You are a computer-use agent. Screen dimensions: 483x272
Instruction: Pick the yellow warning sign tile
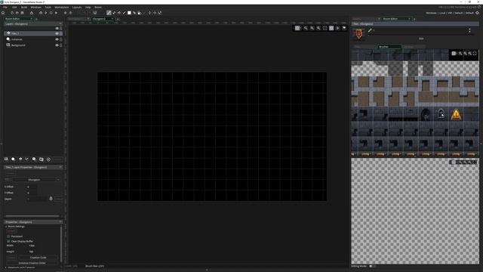point(456,114)
